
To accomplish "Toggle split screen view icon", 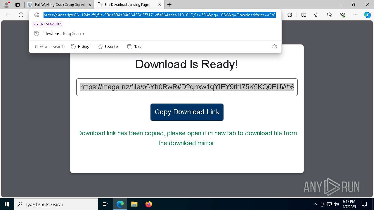I will 304,15.
